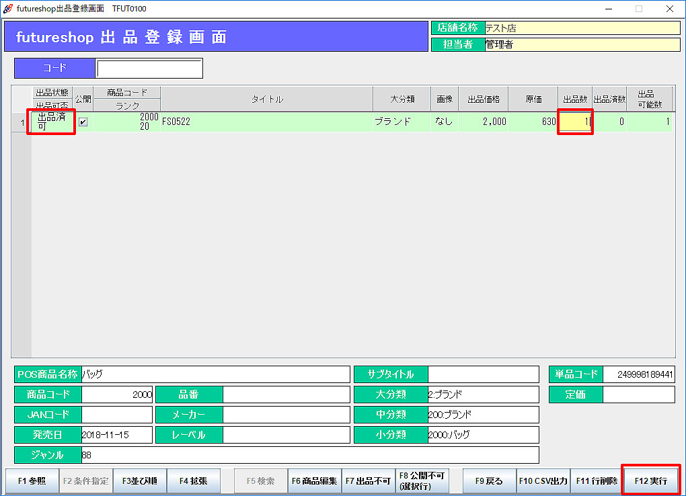Click the futureshop app icon in title bar
Screen dimensions: 686x496
[x=8, y=9]
